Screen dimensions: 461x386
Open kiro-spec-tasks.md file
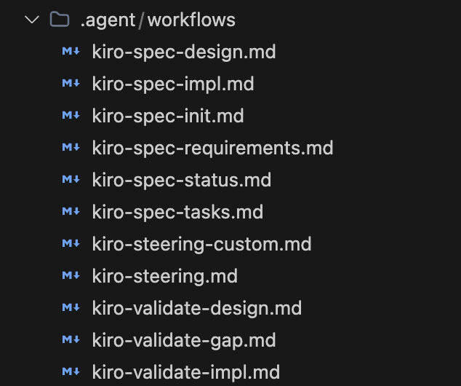click(177, 212)
